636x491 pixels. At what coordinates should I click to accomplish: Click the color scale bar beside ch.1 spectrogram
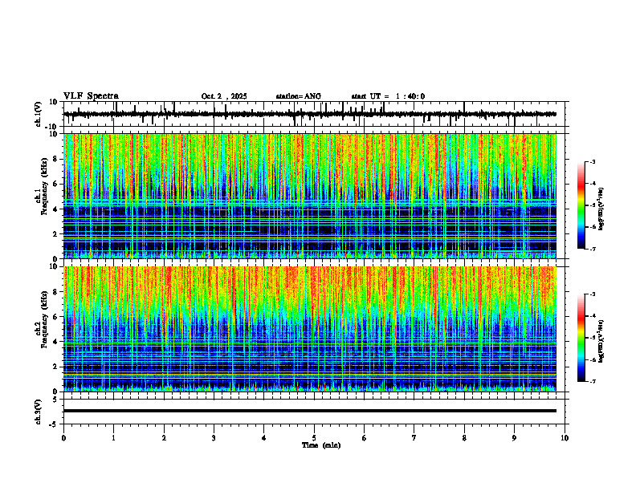coord(581,205)
